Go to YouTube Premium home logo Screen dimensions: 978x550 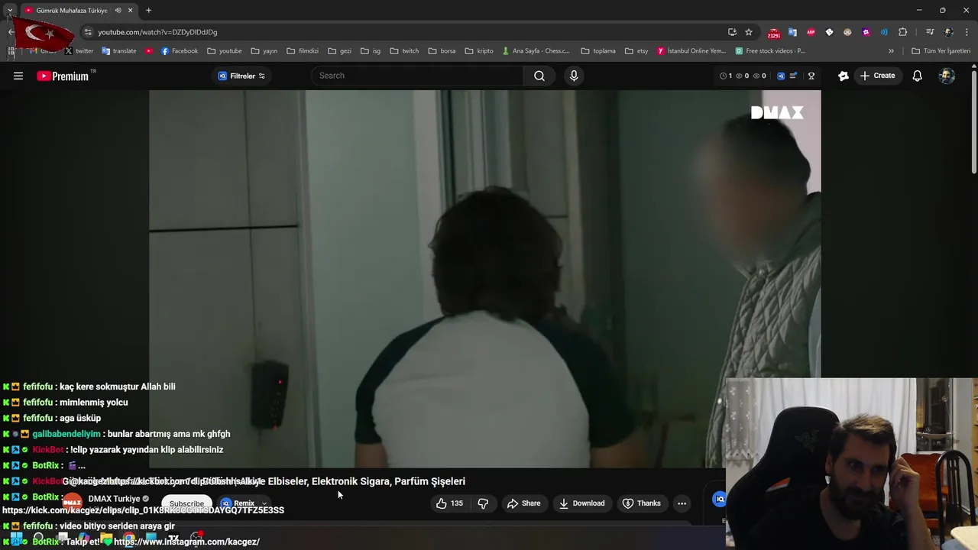pyautogui.click(x=63, y=76)
